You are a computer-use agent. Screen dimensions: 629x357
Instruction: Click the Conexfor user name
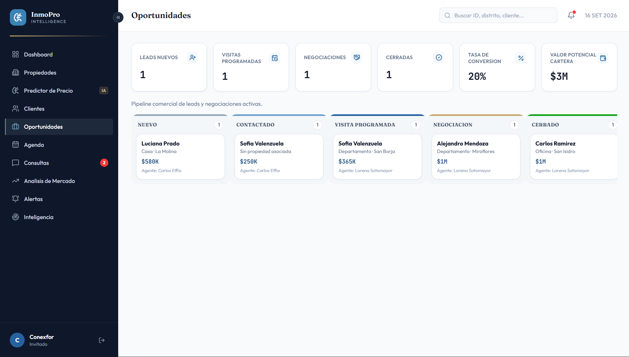tap(42, 337)
